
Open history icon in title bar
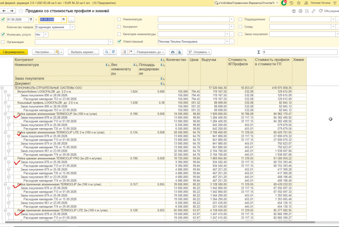[291, 3]
